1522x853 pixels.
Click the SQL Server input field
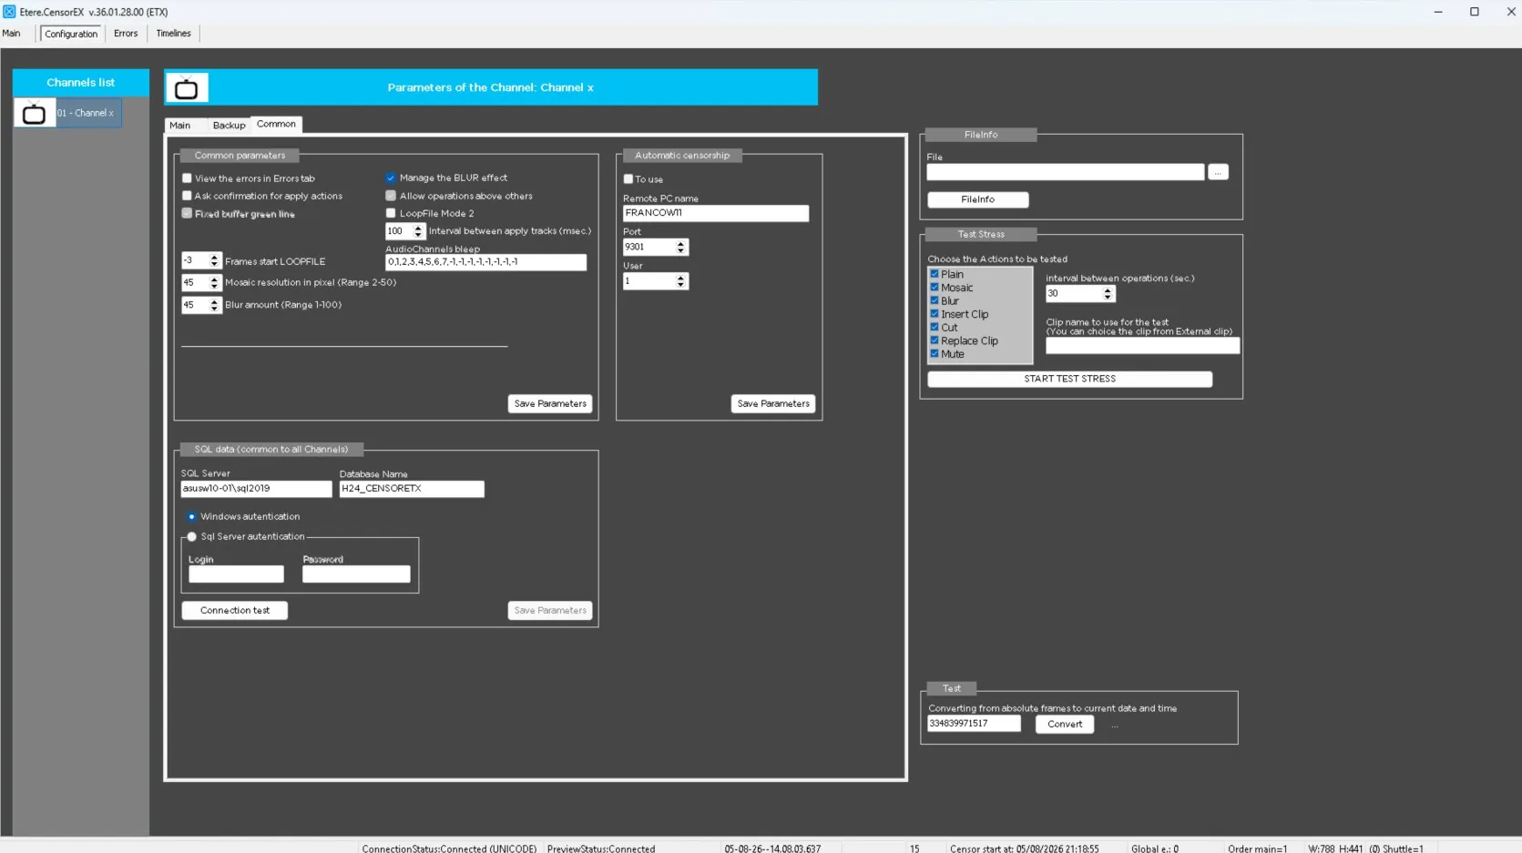coord(257,489)
